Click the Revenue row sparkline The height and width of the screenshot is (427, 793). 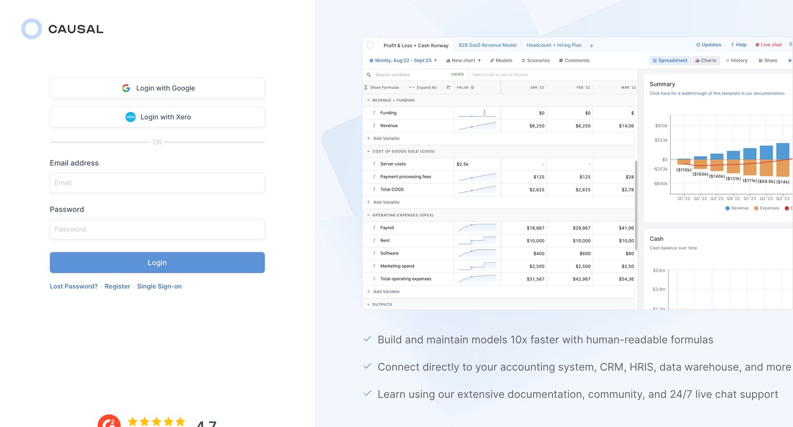pos(477,126)
